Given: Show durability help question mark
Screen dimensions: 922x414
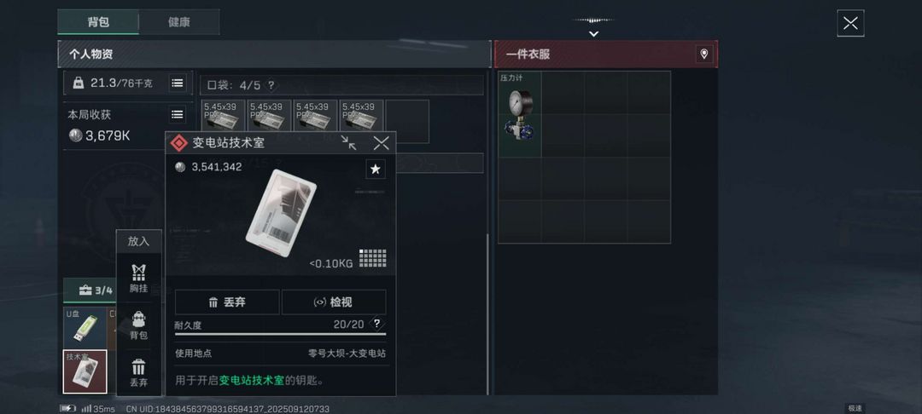Looking at the screenshot, I should (x=377, y=324).
